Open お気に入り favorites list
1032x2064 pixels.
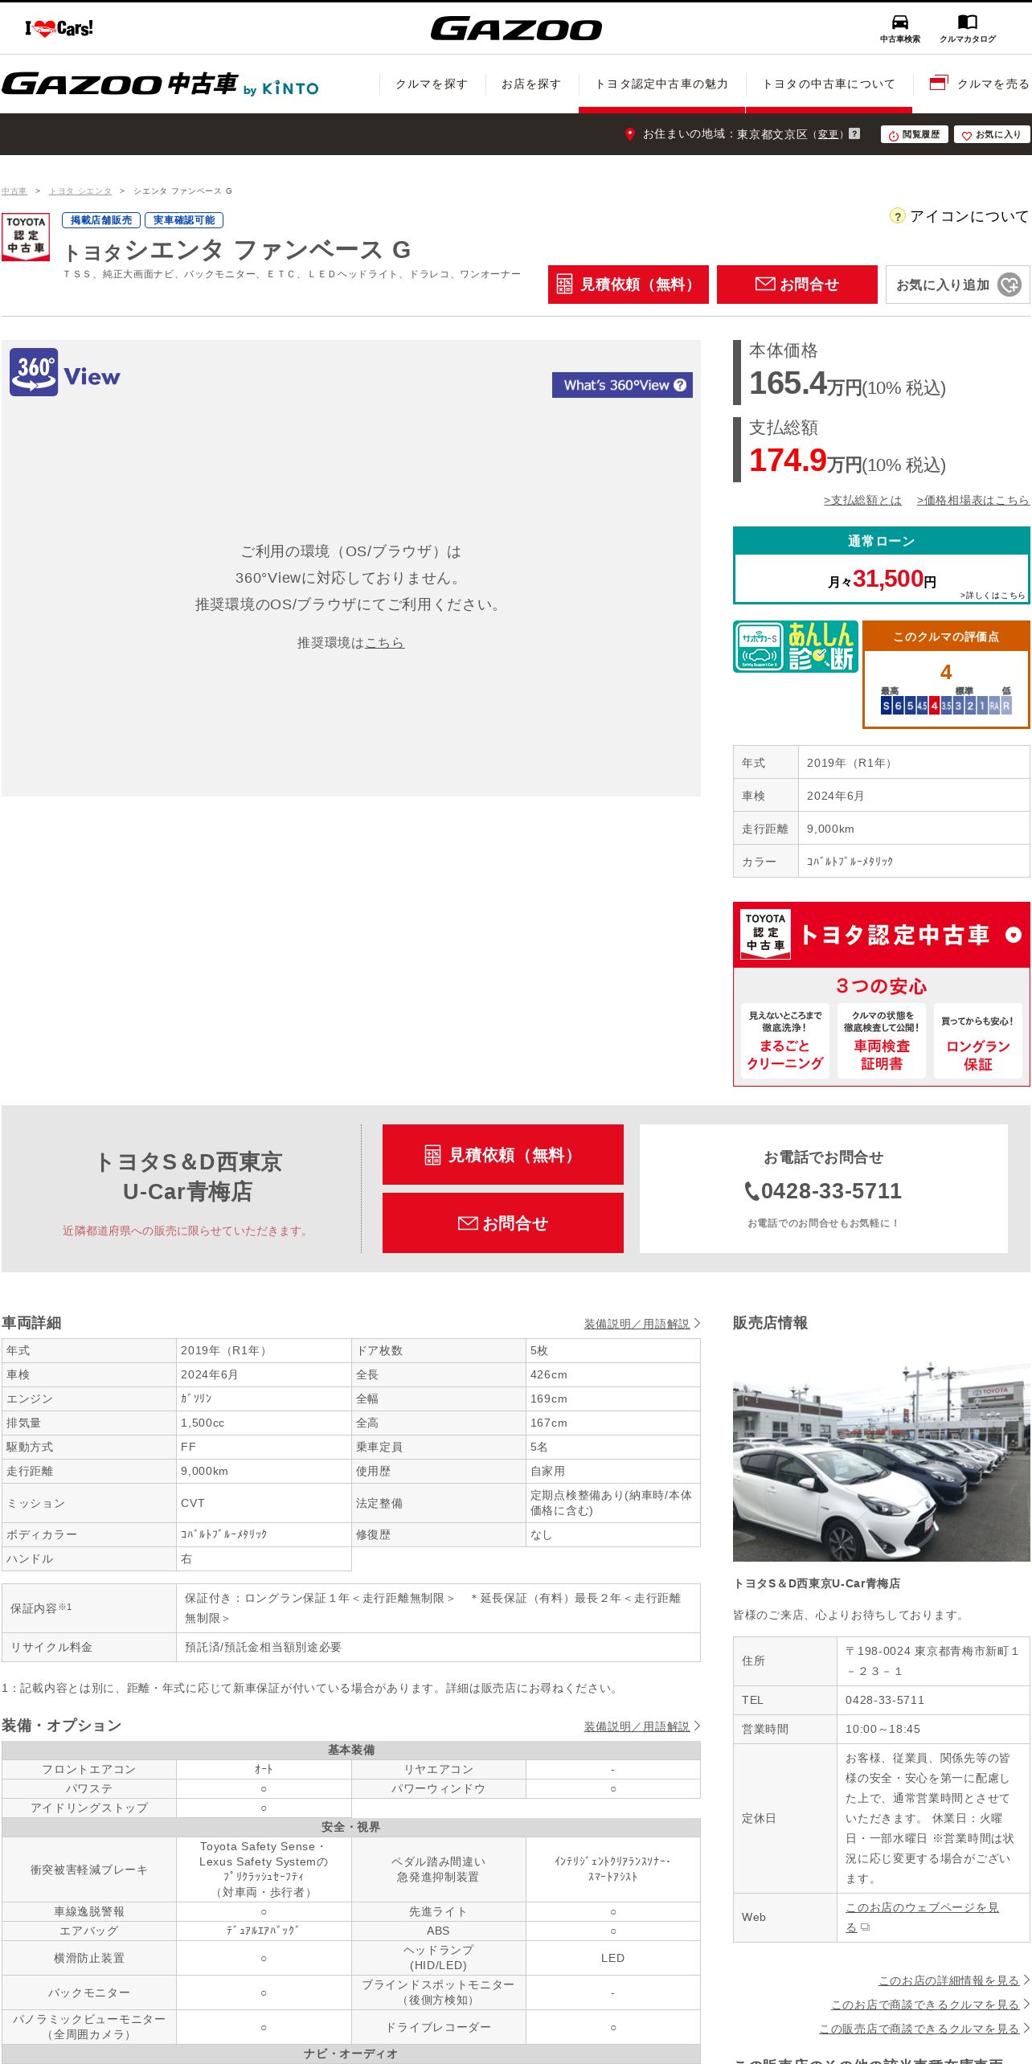click(x=992, y=134)
